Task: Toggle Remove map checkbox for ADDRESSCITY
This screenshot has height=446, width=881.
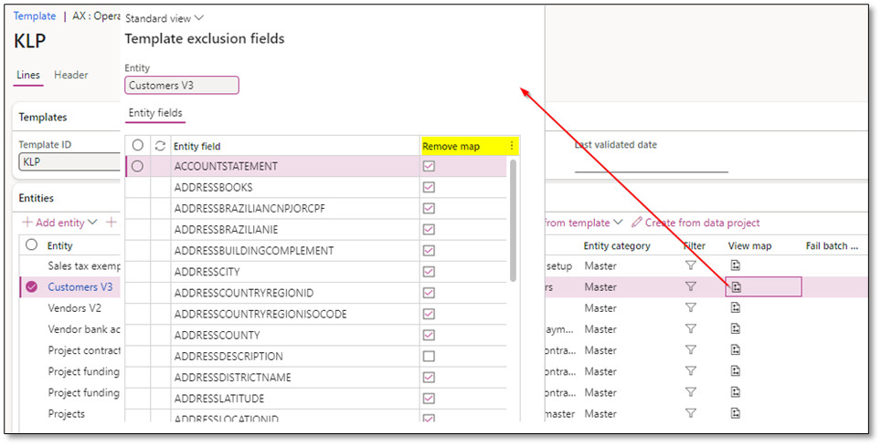Action: pos(429,272)
